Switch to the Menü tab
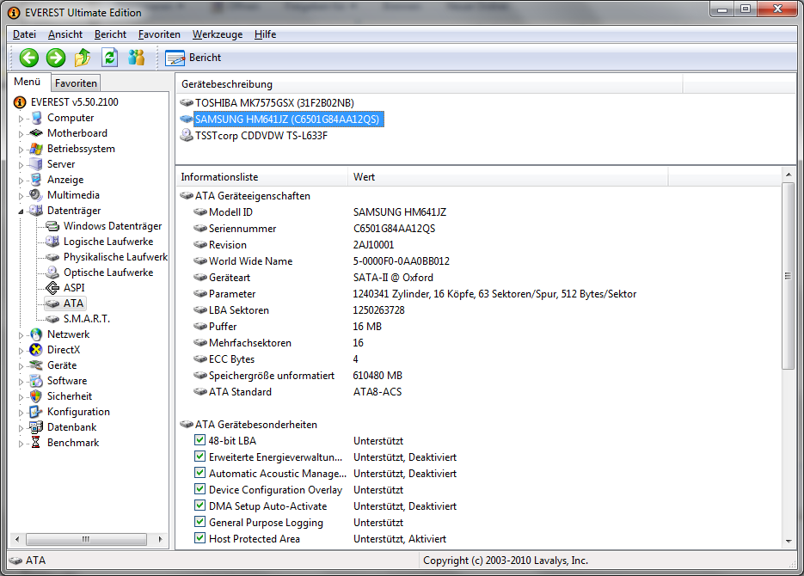804x576 pixels. 28,82
